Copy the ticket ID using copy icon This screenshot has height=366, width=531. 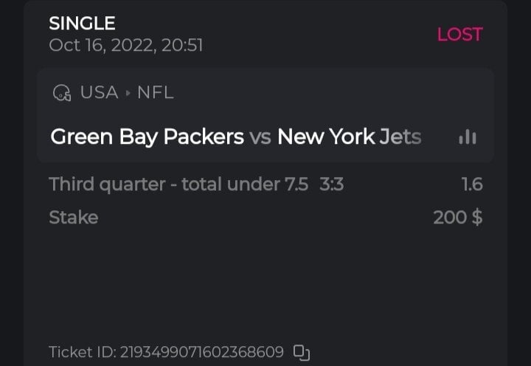click(x=301, y=353)
